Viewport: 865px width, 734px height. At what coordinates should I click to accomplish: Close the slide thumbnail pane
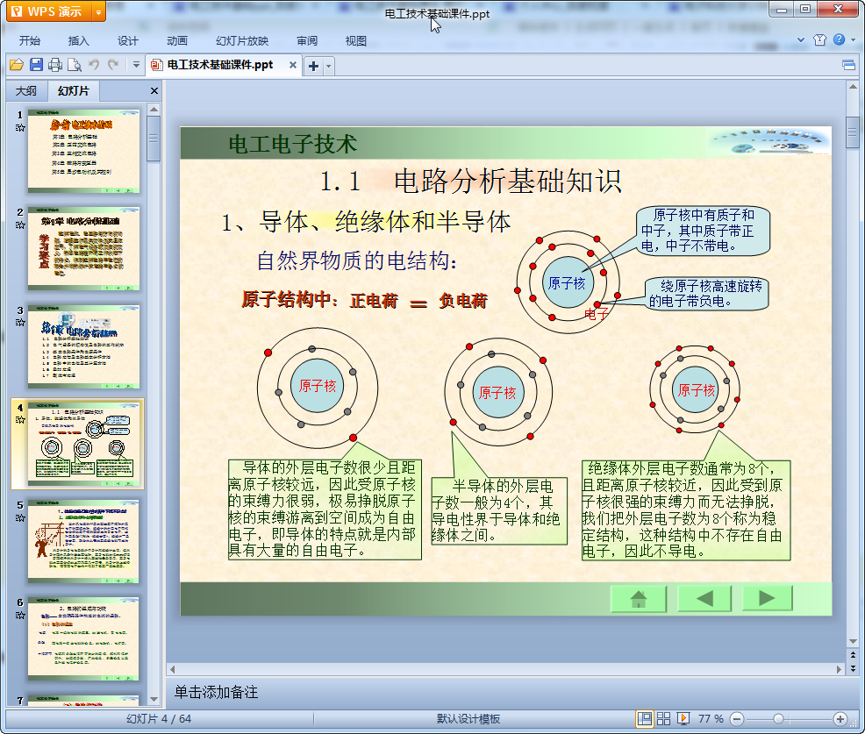coord(154,91)
